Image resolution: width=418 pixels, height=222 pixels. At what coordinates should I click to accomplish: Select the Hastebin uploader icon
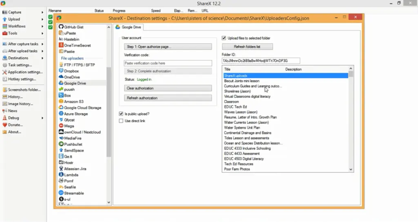click(61, 39)
